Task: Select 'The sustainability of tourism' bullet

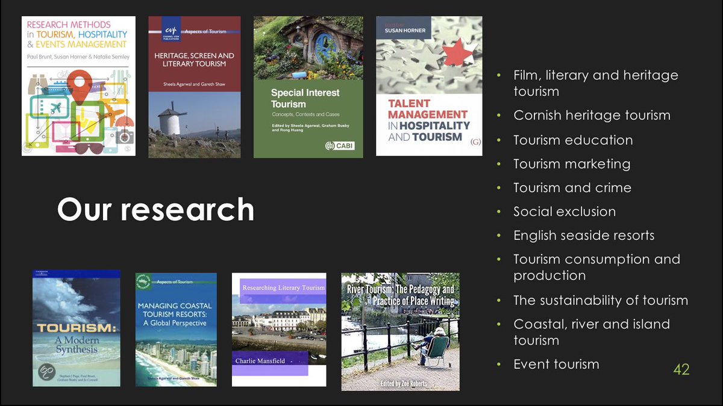Action: pyautogui.click(x=601, y=300)
